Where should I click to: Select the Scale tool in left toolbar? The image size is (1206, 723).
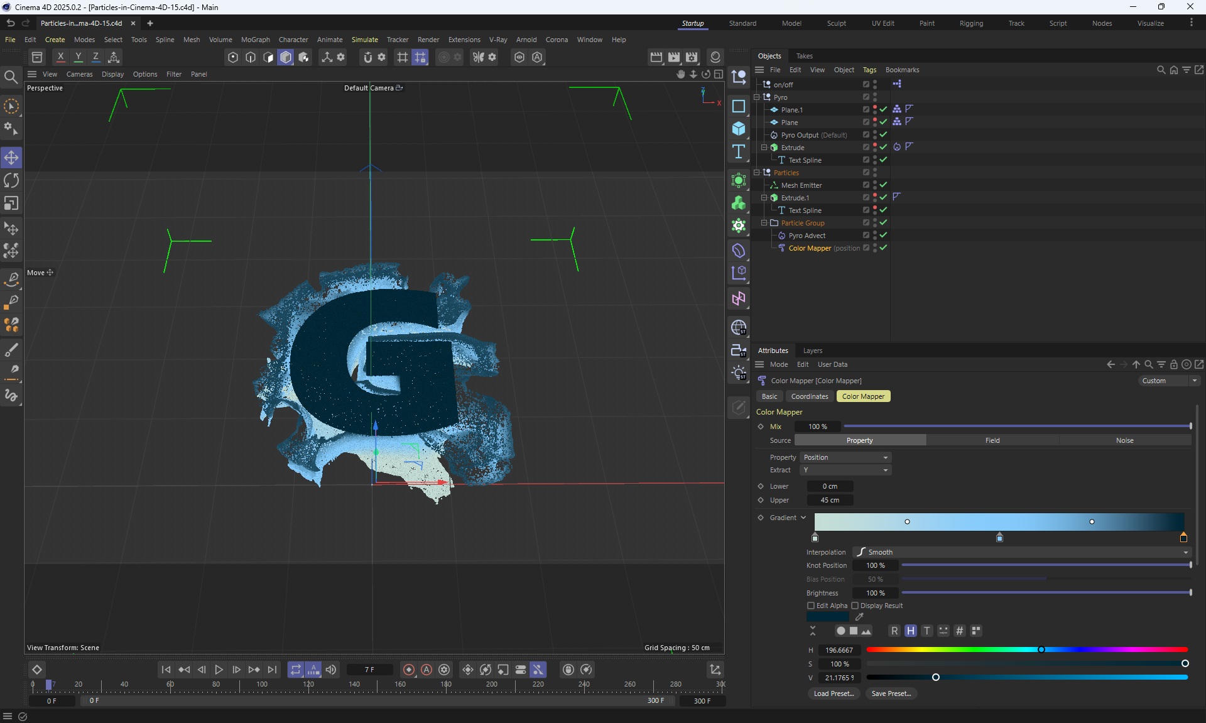pyautogui.click(x=11, y=204)
